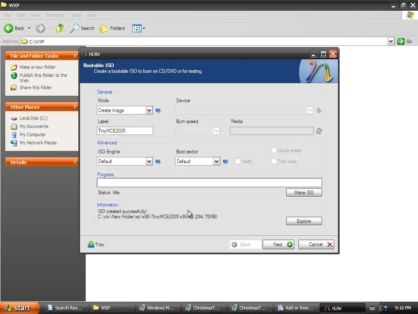Click the Views icon in Explorer toolbar

(137, 28)
